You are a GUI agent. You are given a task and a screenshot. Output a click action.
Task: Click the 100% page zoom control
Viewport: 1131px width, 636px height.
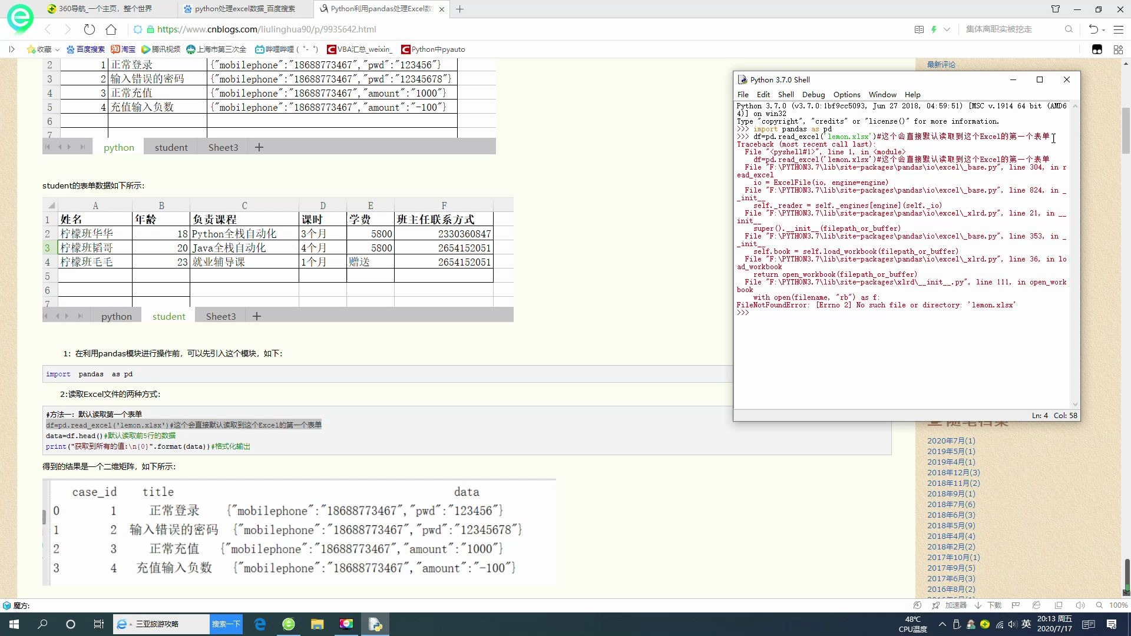click(1117, 605)
